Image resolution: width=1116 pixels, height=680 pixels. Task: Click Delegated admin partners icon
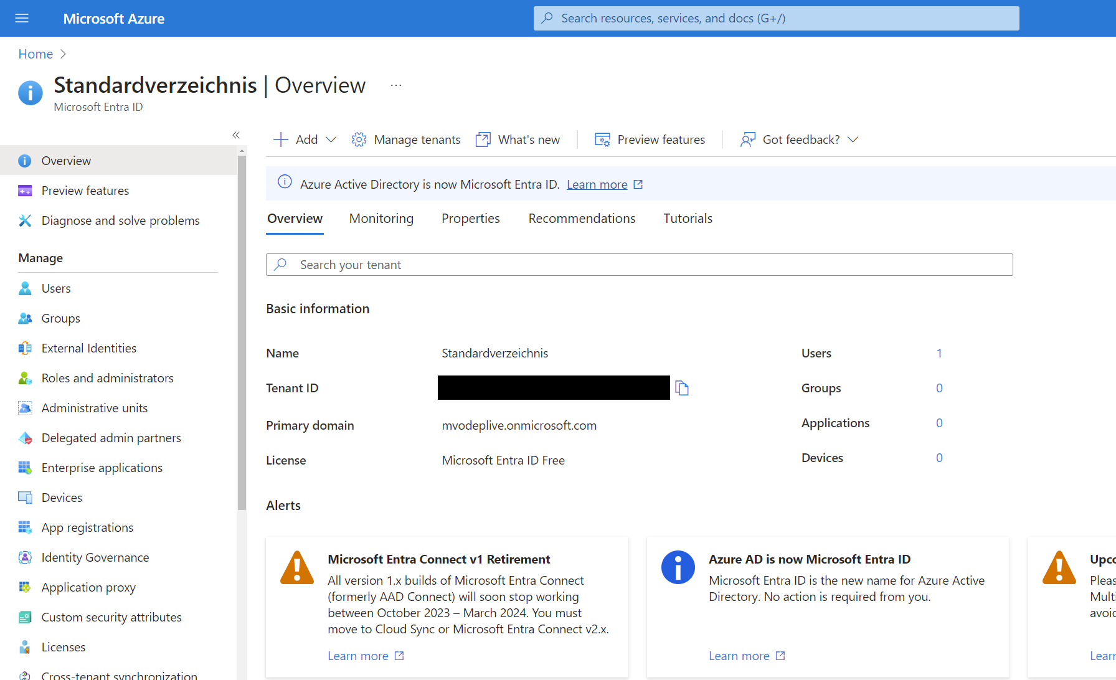[x=25, y=438]
